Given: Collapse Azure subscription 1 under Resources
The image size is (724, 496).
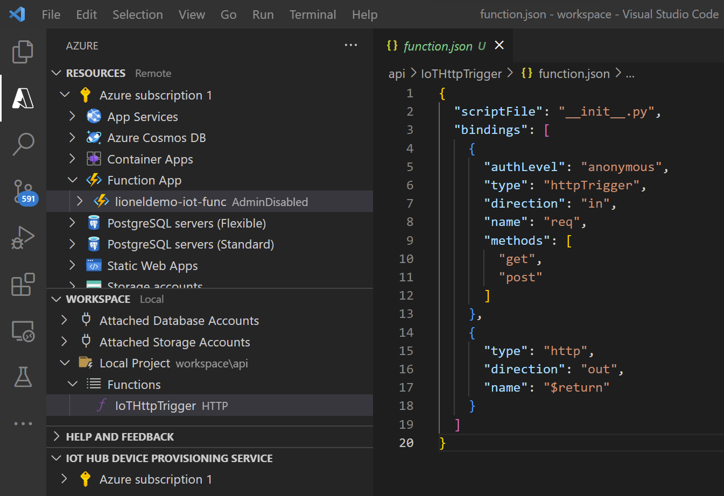Looking at the screenshot, I should pos(65,95).
